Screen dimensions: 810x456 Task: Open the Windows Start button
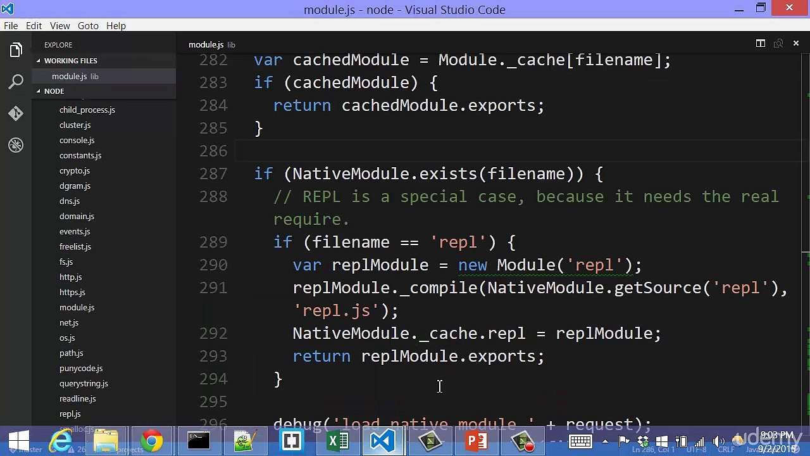pyautogui.click(x=19, y=441)
